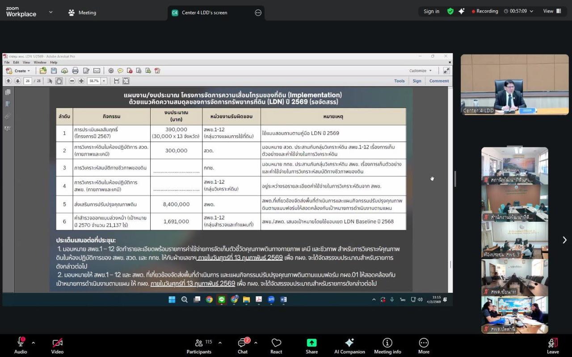Toggle microphone with the Audio button
Viewport: 572px width, 357px height.
(21, 345)
